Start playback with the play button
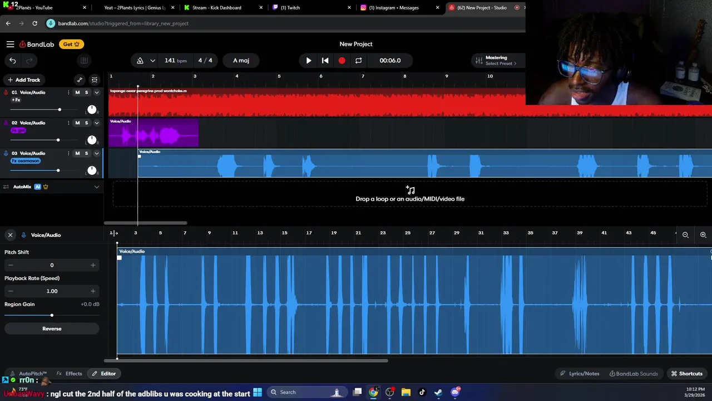Screen dimensions: 712x401 (x=309, y=60)
